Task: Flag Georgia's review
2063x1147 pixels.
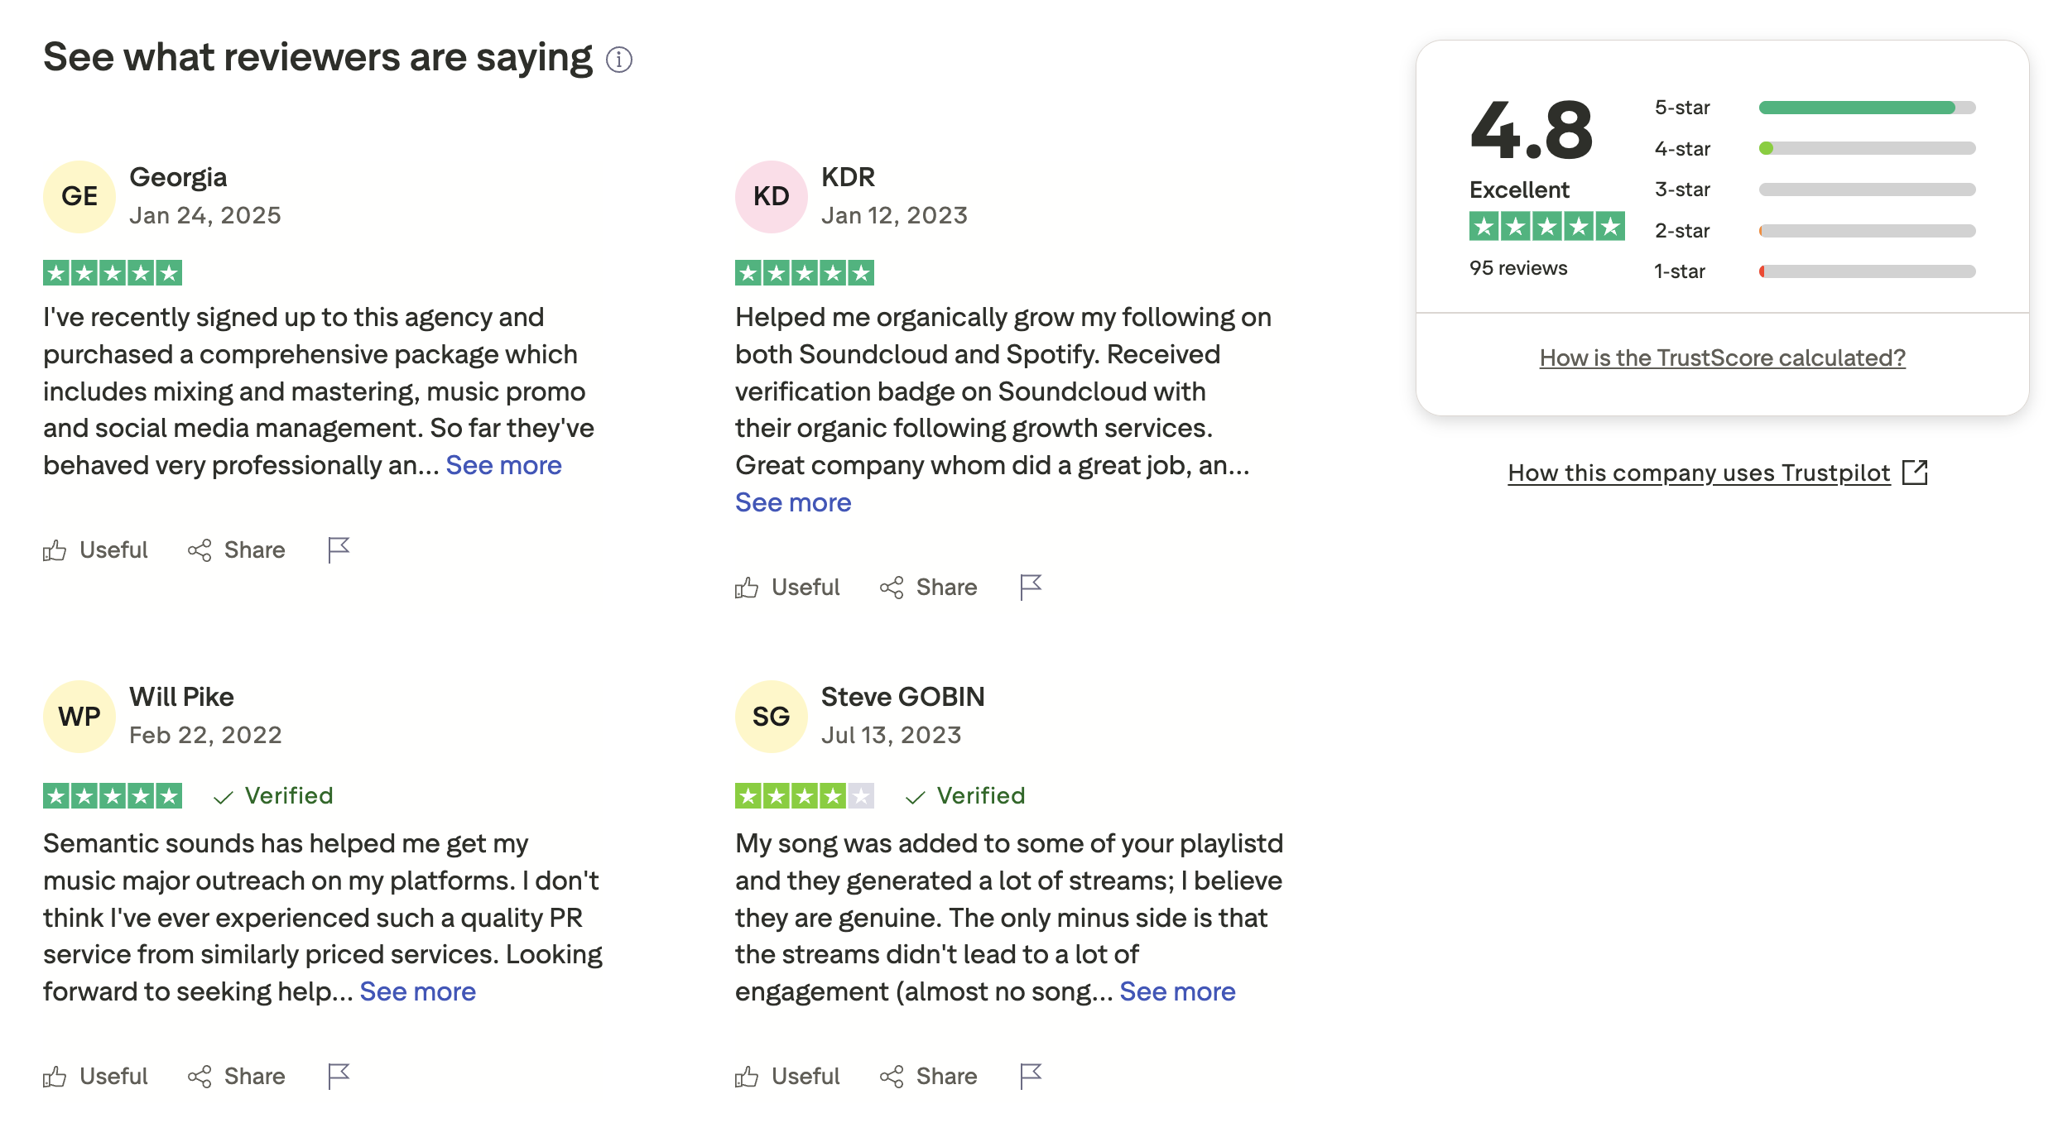Action: 339,550
